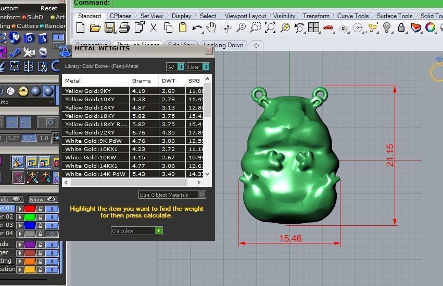Open the layers stack icon in toolbar
Viewport: 443px width, 286px height.
[x=416, y=28]
